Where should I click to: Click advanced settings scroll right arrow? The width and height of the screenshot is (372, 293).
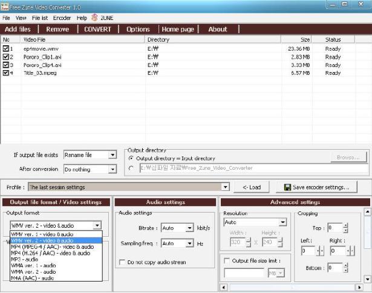[x=359, y=288]
